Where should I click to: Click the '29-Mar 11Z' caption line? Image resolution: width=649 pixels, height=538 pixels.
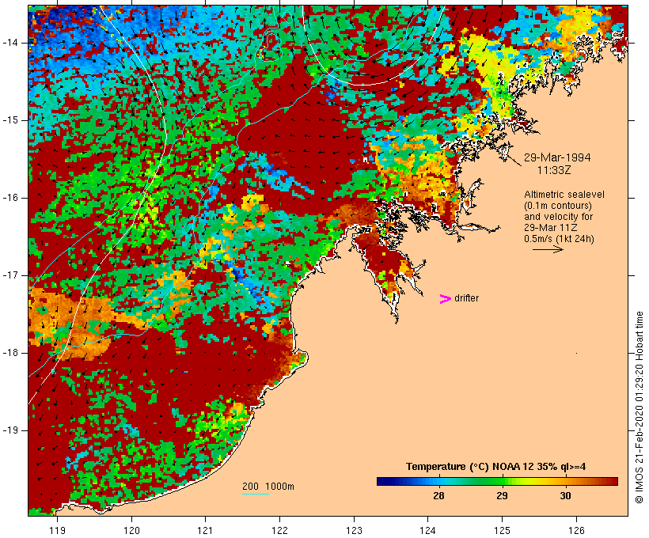[551, 228]
